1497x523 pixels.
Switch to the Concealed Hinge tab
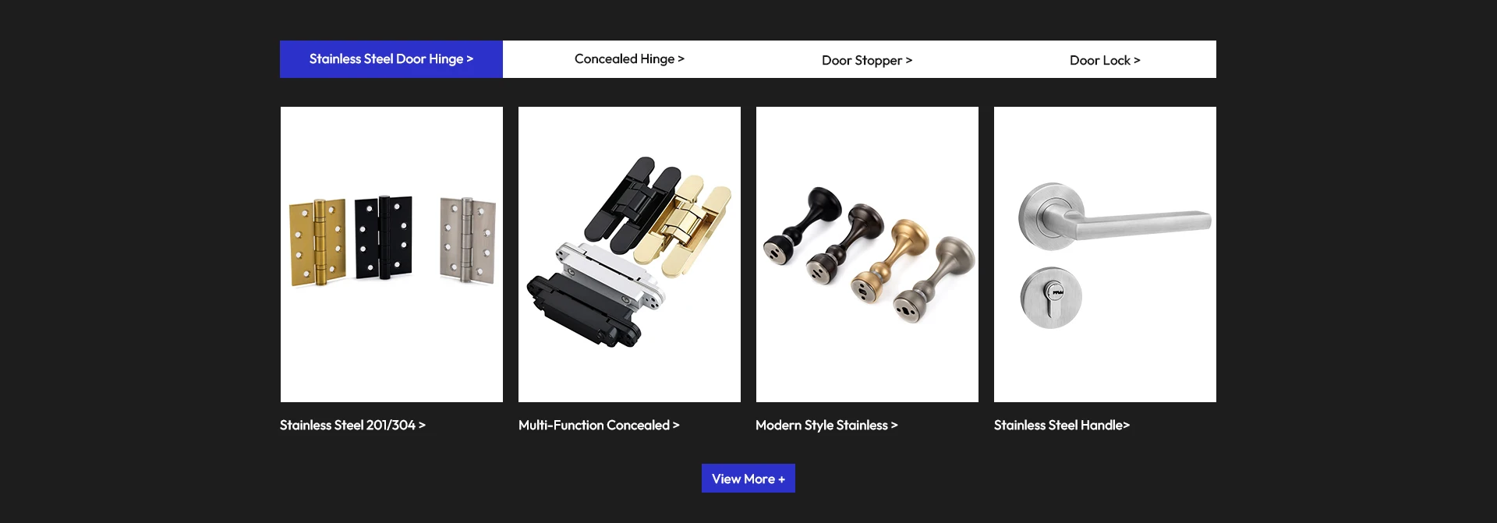[x=629, y=59]
